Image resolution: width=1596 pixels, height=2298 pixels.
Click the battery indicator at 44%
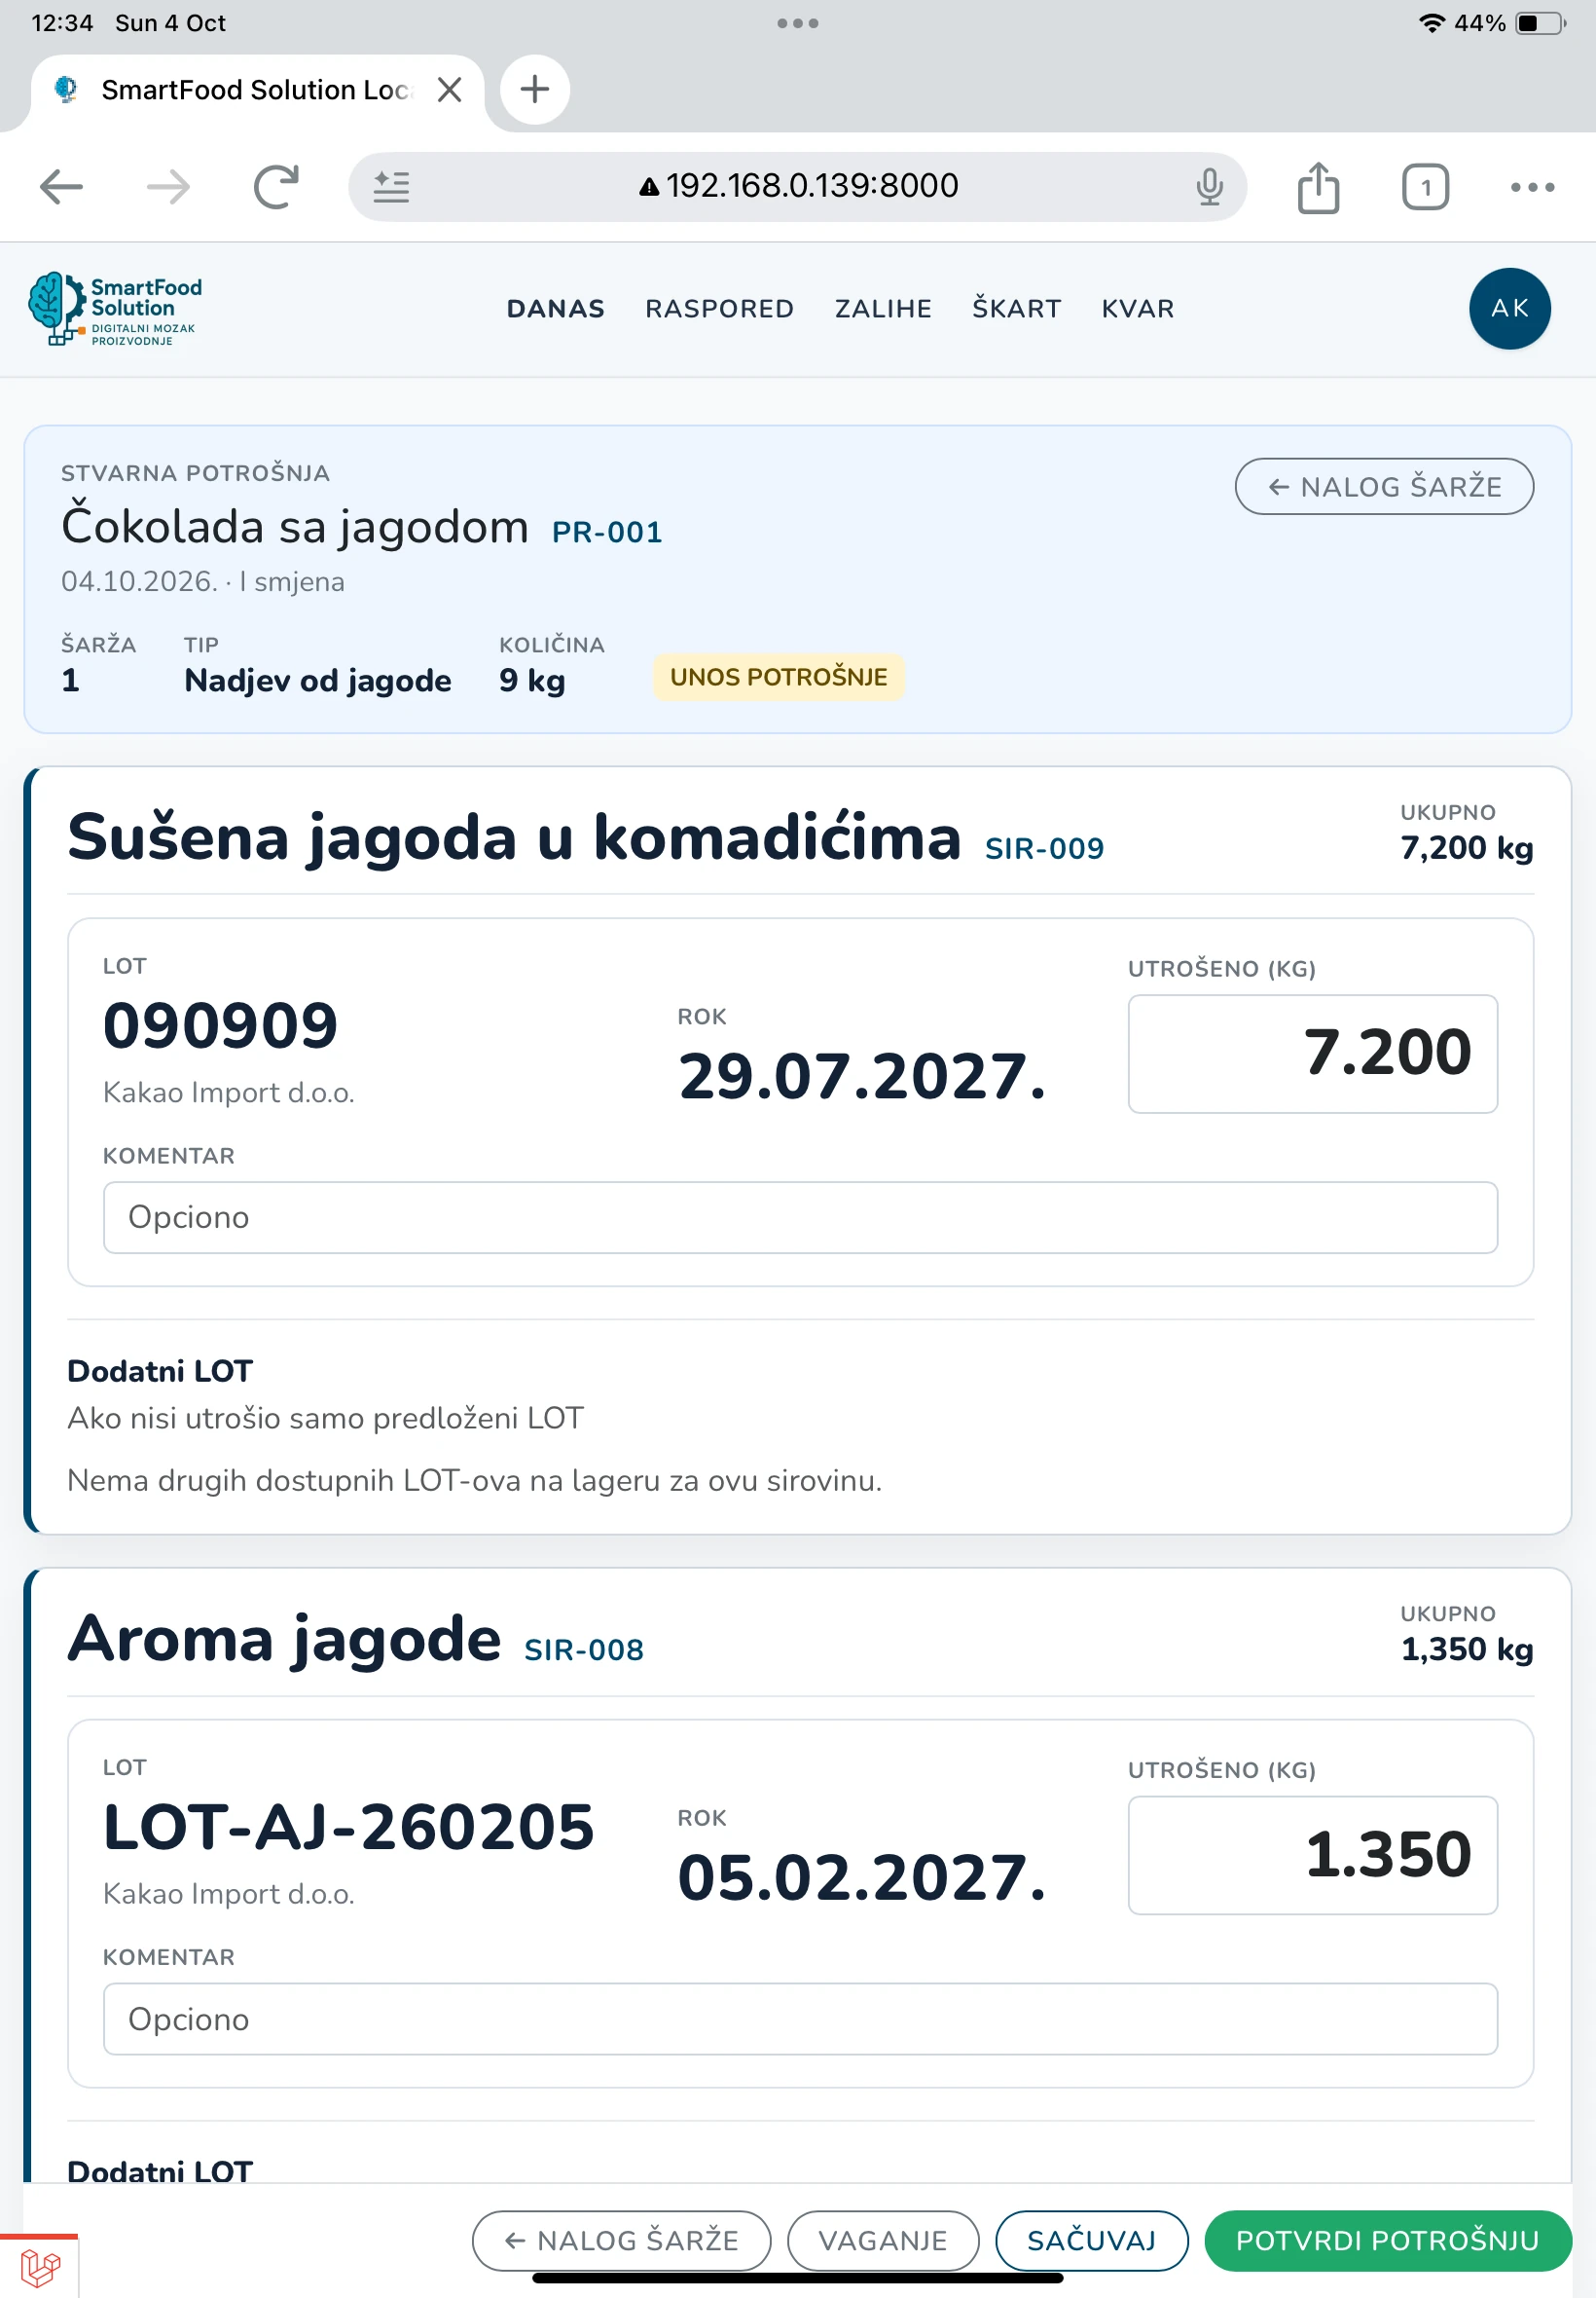(1541, 23)
